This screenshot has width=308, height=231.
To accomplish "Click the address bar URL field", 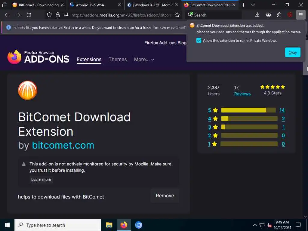I will (122, 15).
